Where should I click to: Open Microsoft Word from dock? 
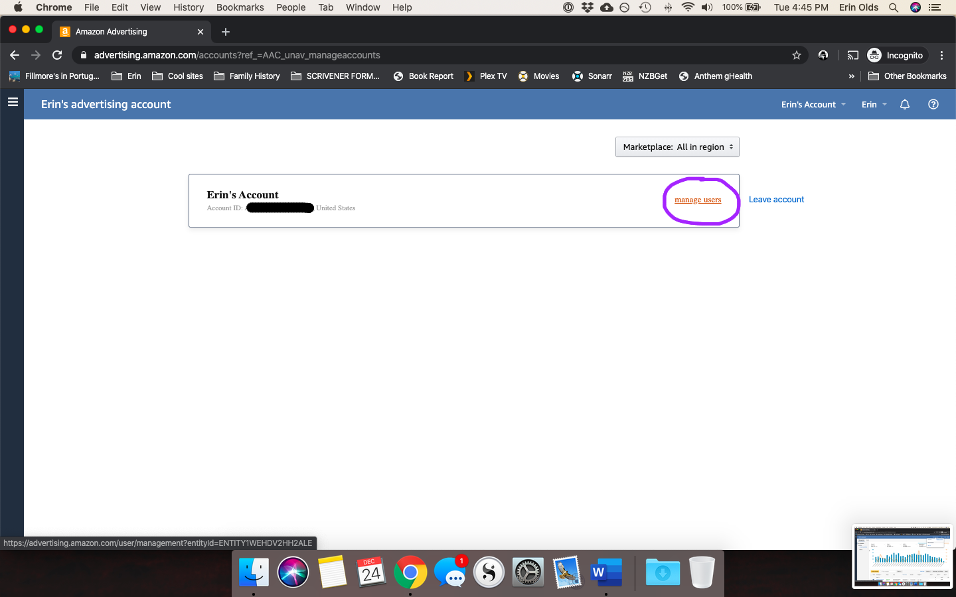click(x=606, y=572)
